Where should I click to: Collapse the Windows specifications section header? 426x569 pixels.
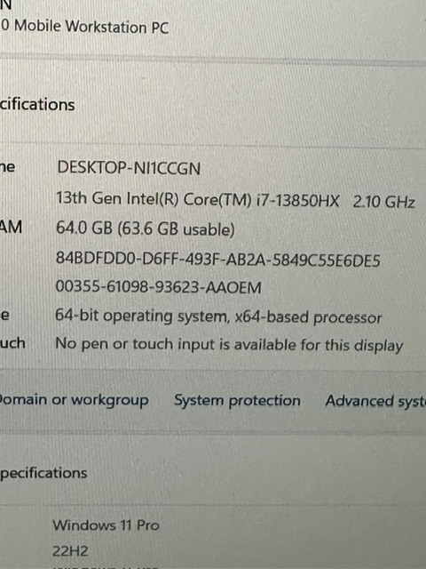pyautogui.click(x=43, y=474)
